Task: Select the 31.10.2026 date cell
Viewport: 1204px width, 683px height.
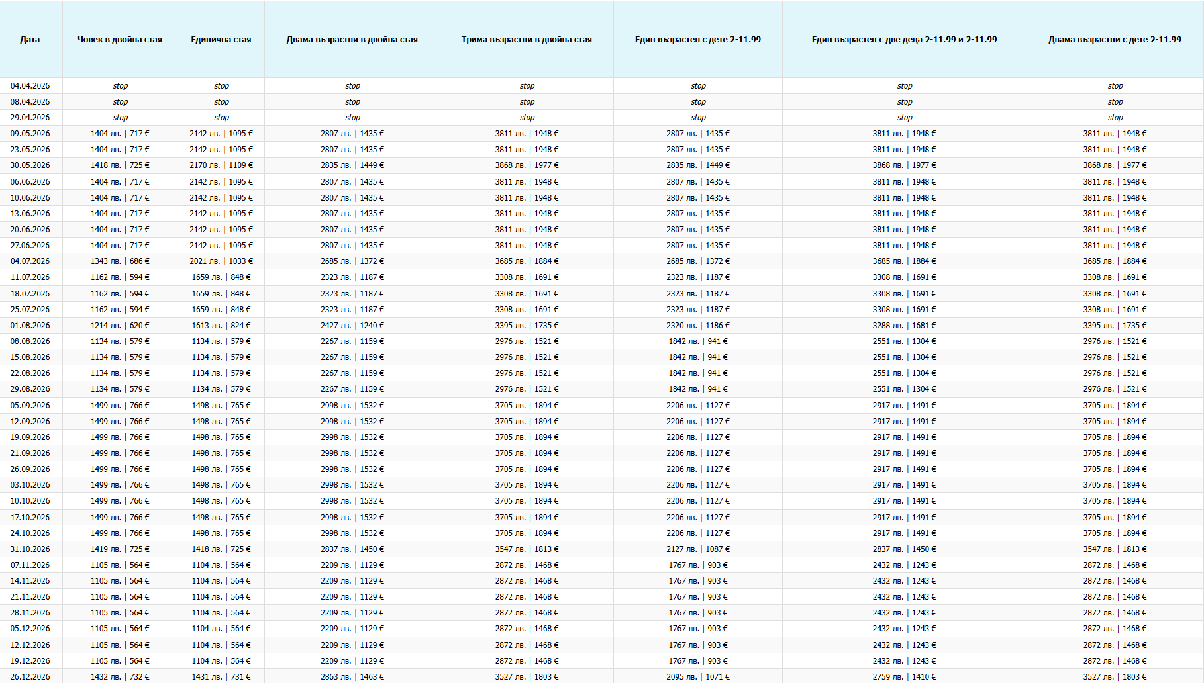Action: click(30, 549)
